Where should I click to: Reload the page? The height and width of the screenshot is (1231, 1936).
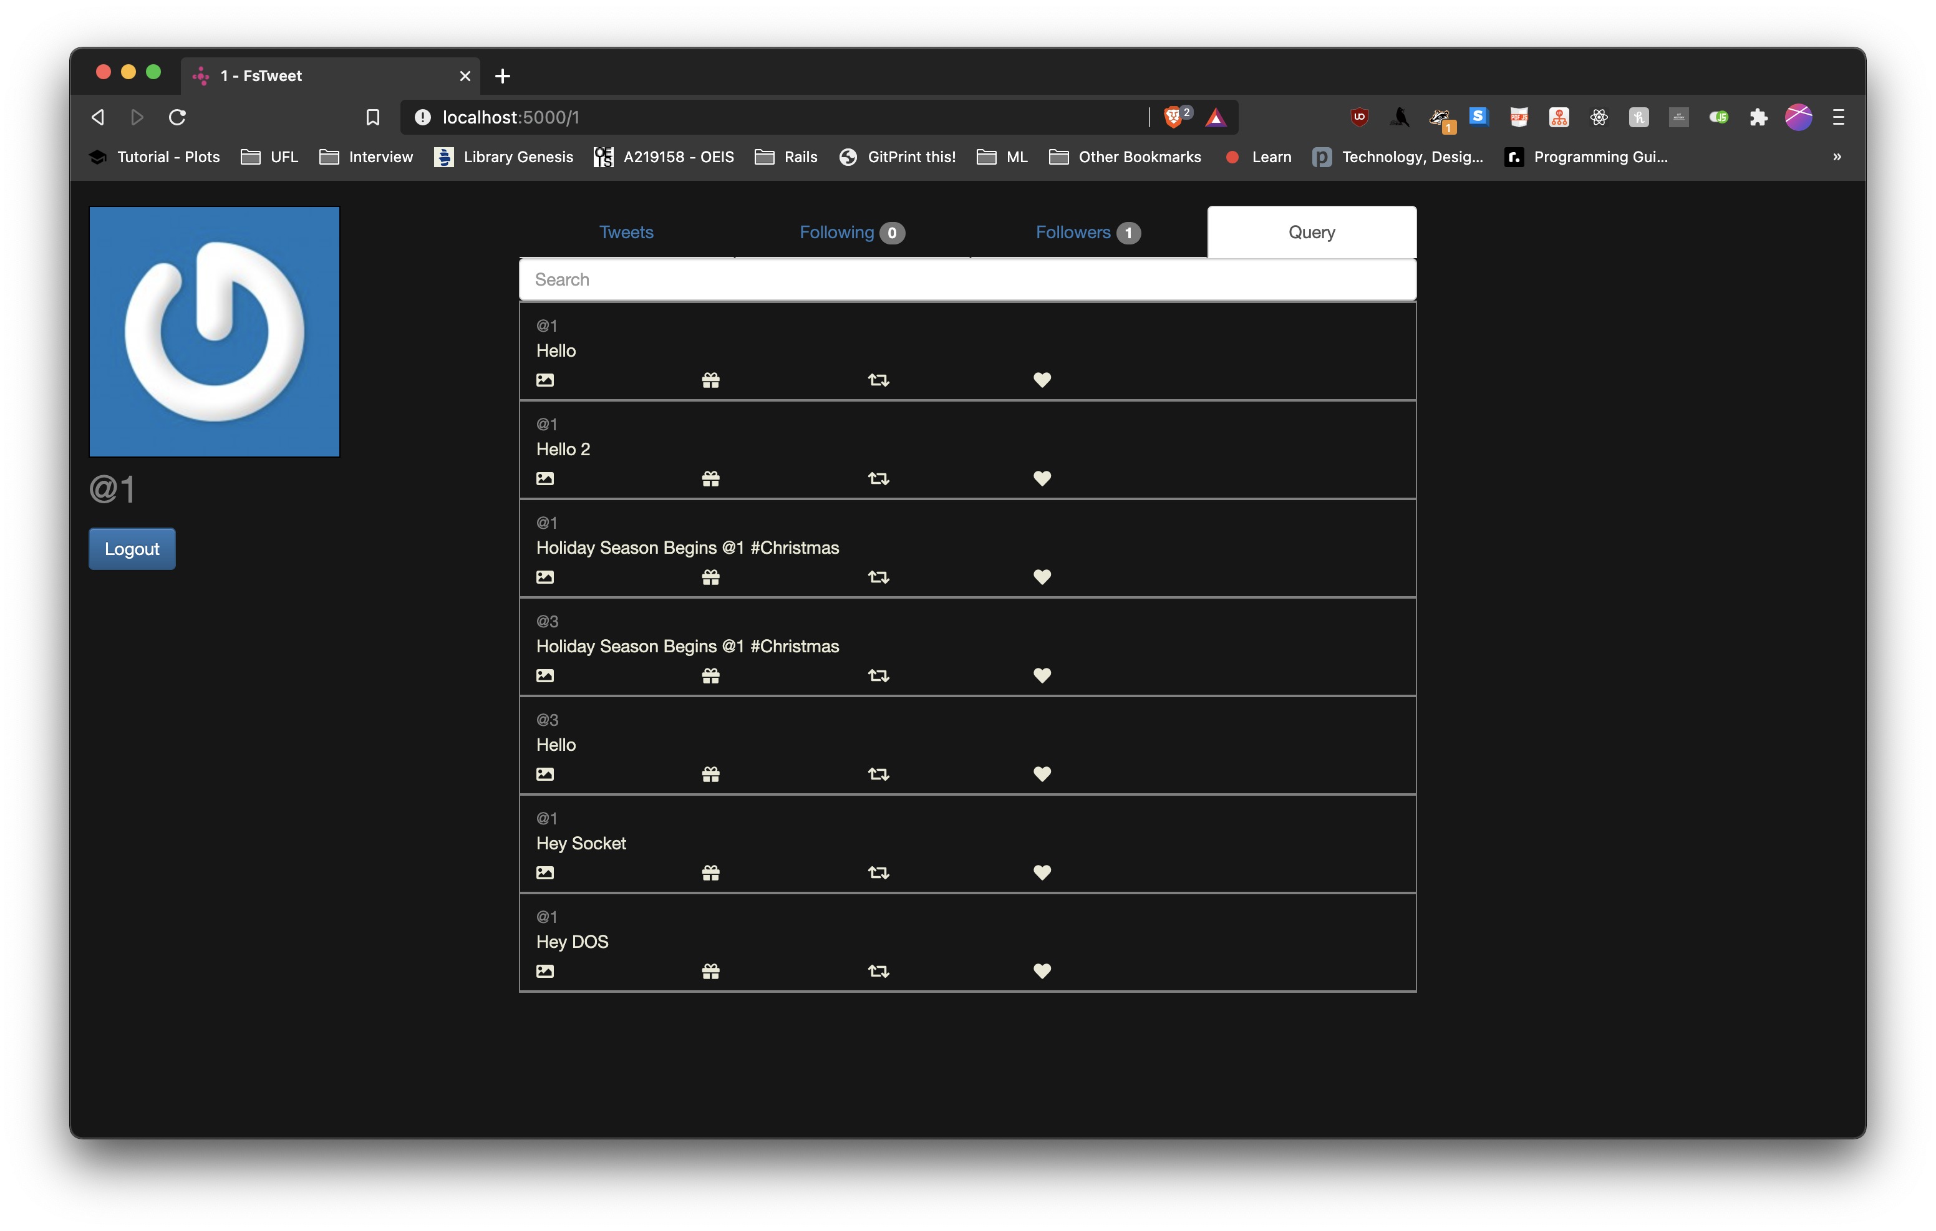tap(178, 117)
